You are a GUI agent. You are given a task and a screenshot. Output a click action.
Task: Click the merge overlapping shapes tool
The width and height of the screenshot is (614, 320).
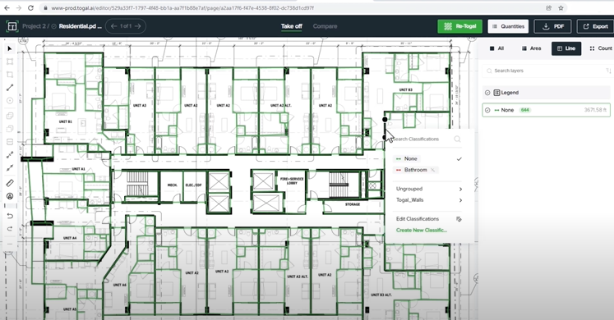tap(10, 116)
